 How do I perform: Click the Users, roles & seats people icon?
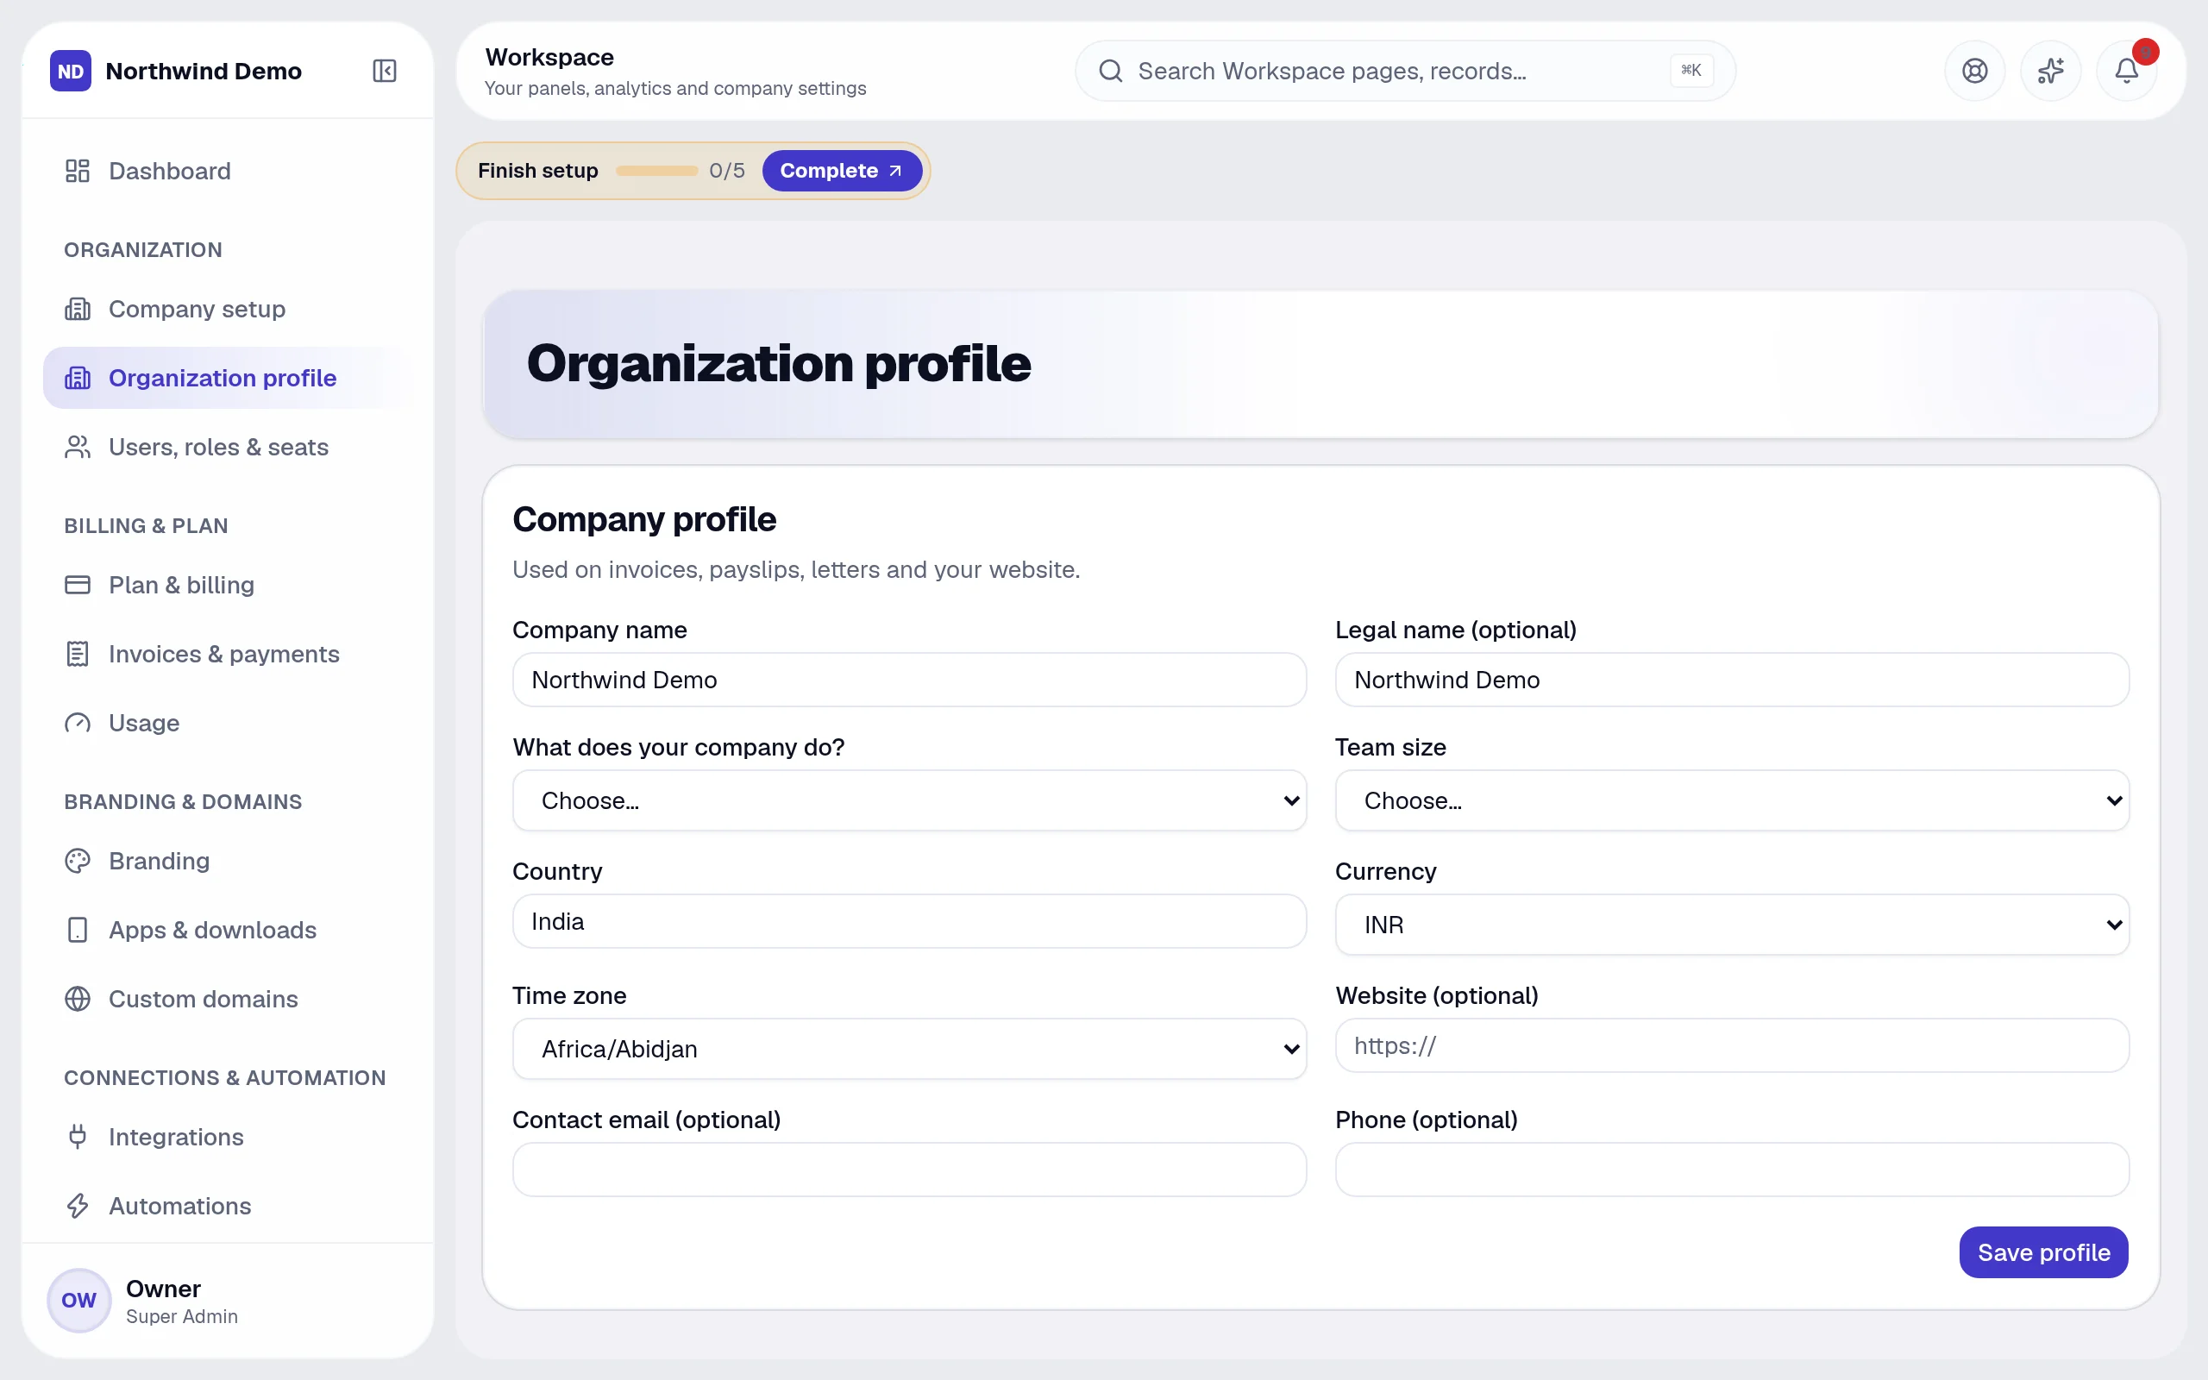[78, 446]
